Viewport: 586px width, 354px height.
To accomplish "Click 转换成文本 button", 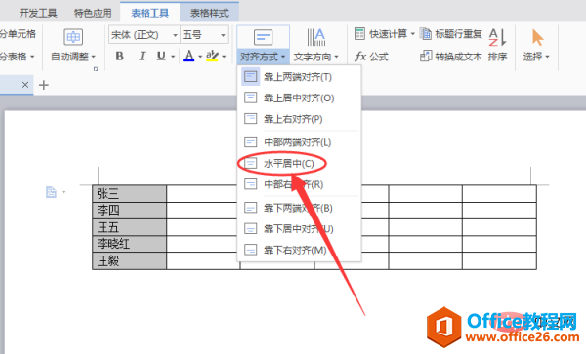I will click(450, 57).
